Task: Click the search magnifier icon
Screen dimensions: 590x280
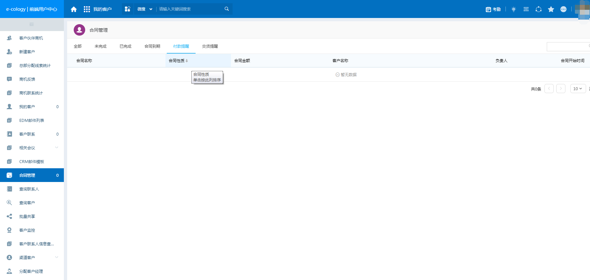Action: tap(226, 9)
